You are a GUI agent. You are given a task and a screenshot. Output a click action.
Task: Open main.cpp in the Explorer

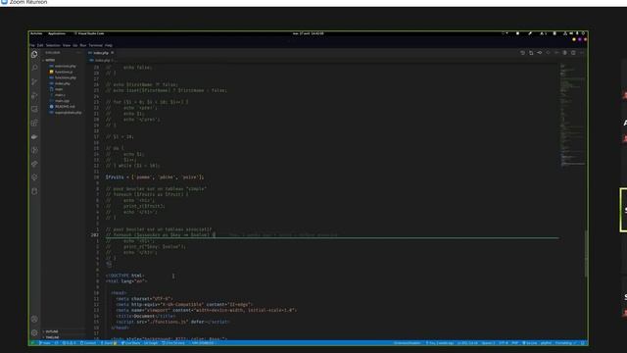61,101
